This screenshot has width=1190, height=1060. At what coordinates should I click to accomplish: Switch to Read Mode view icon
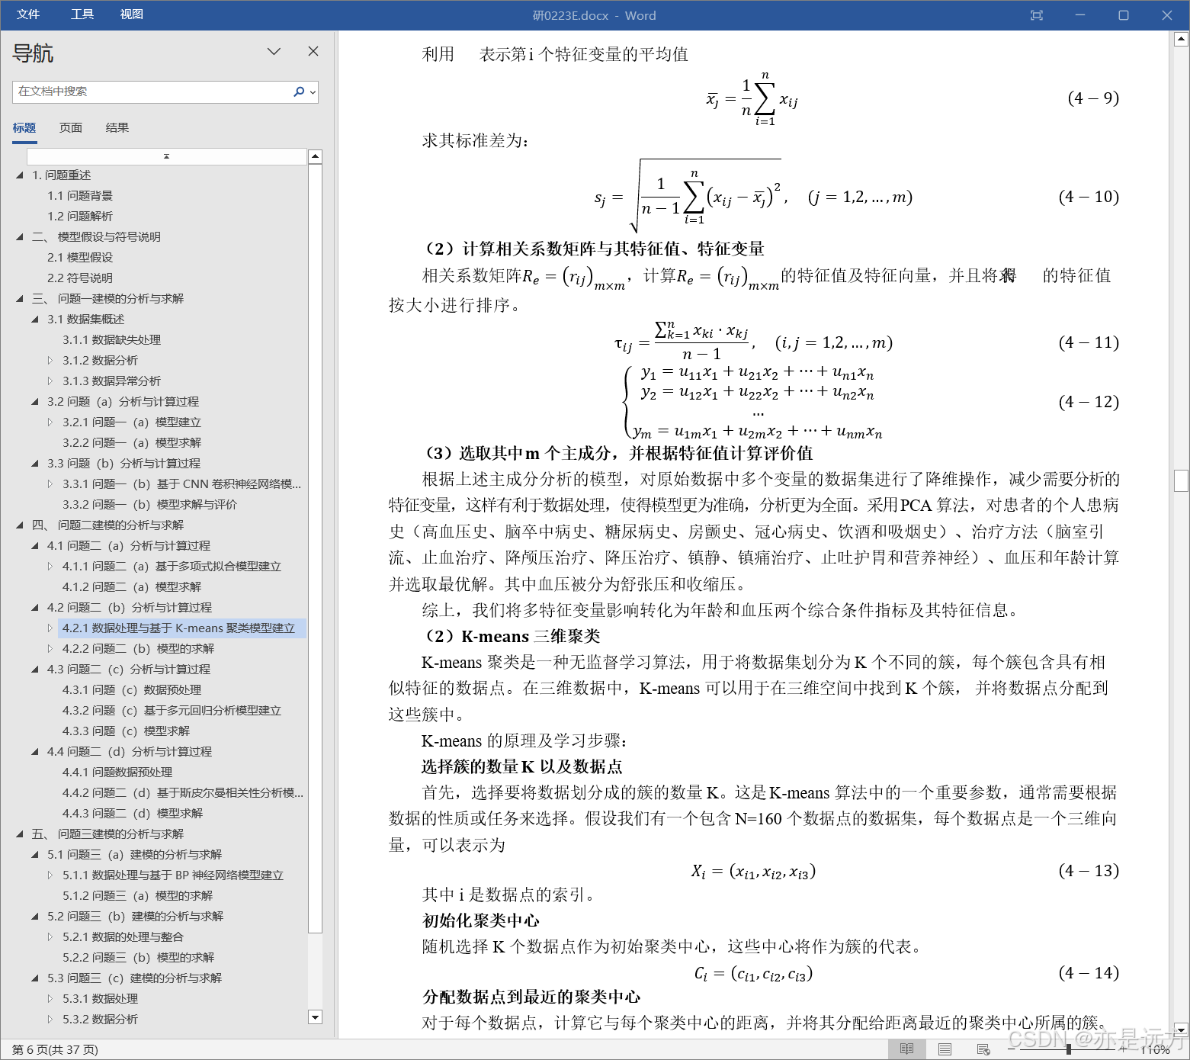coord(906,1049)
